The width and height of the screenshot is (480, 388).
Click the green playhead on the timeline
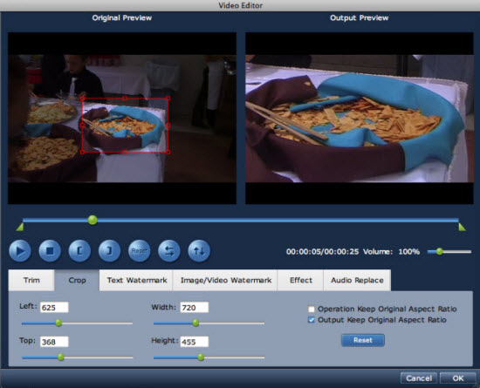[93, 220]
